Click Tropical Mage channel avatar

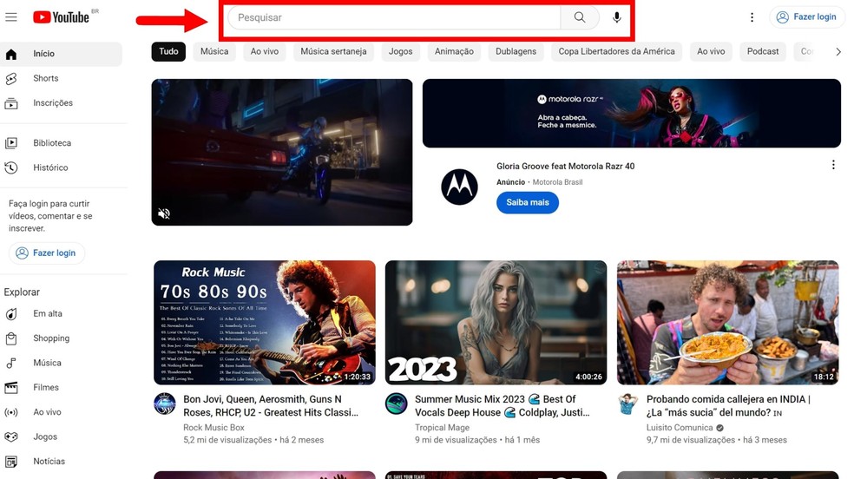(396, 404)
